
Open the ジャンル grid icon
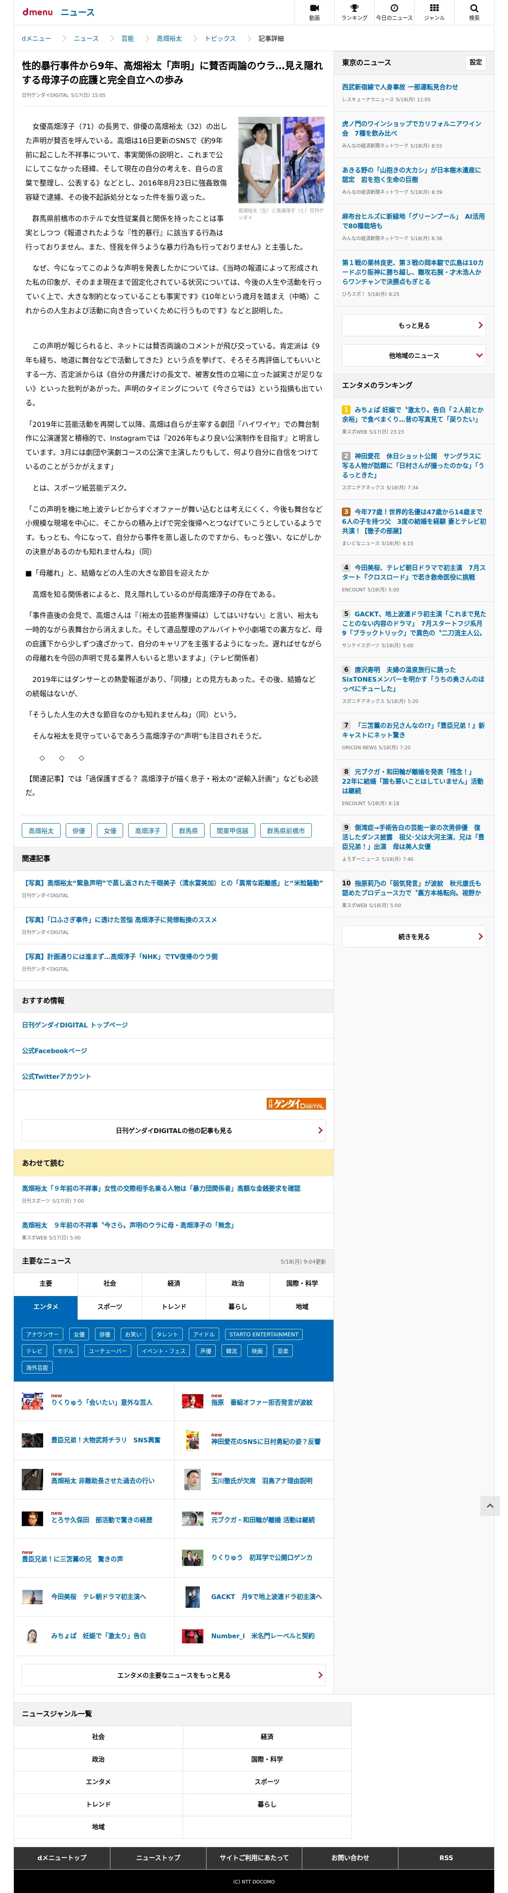coord(434,13)
